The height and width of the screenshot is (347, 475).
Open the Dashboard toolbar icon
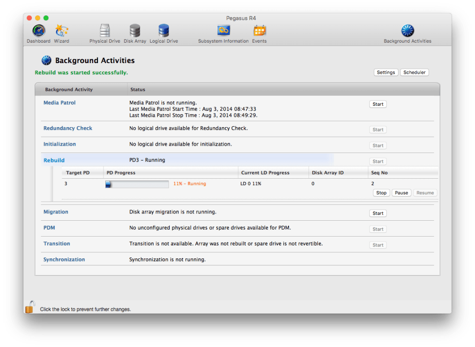click(x=39, y=32)
